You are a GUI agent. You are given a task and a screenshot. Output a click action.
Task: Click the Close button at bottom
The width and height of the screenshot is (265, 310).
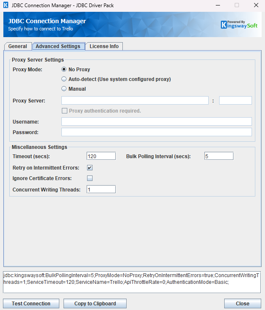(x=243, y=304)
